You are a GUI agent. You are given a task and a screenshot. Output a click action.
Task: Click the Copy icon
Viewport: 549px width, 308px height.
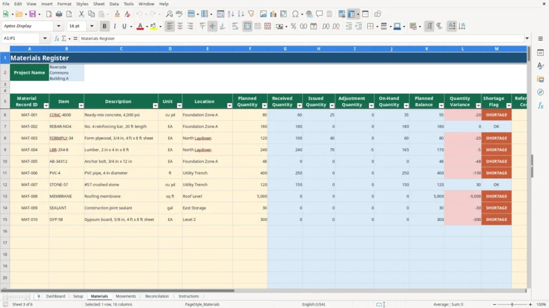(91, 14)
